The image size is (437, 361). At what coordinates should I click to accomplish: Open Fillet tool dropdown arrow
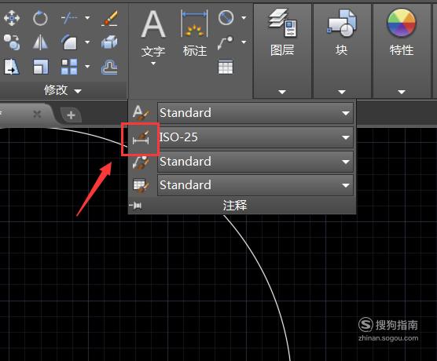click(x=87, y=42)
